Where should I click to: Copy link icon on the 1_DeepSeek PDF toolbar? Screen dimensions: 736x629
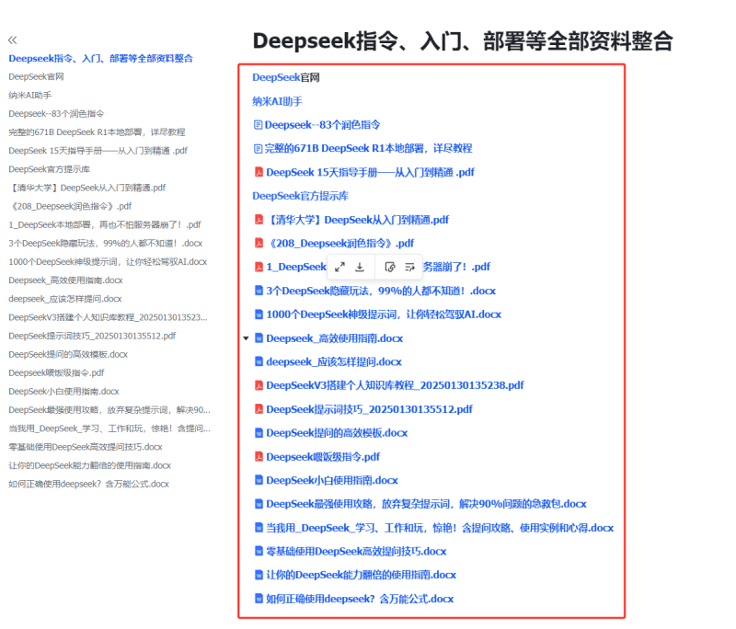(390, 267)
